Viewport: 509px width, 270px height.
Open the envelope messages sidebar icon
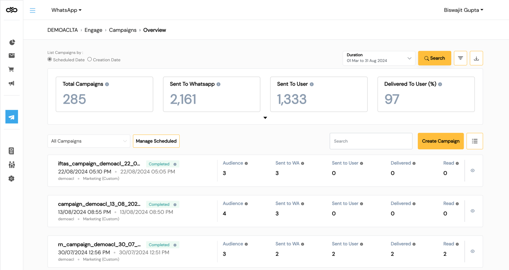(12, 56)
